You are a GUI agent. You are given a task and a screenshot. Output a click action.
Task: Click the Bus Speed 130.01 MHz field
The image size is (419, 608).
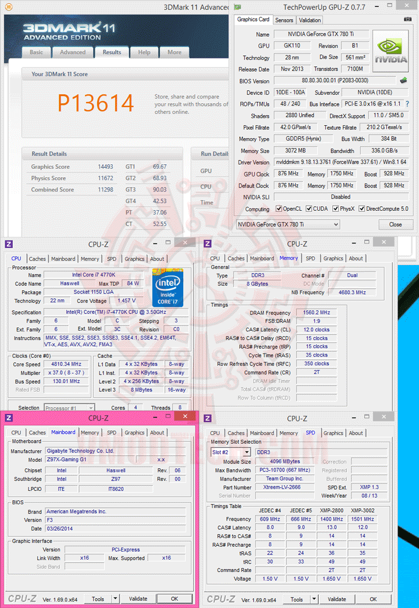(66, 381)
